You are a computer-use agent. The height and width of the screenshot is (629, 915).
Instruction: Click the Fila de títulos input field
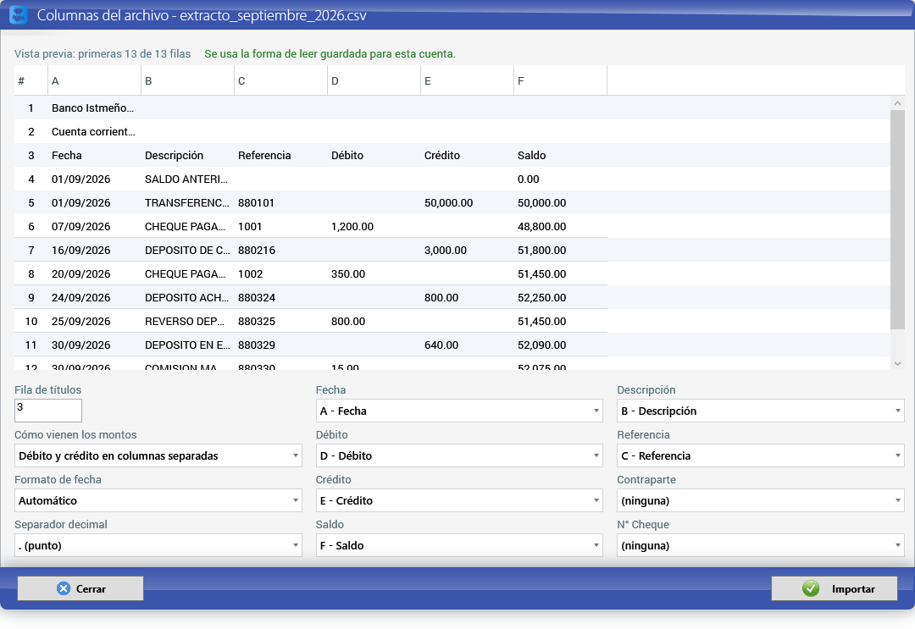coord(48,411)
